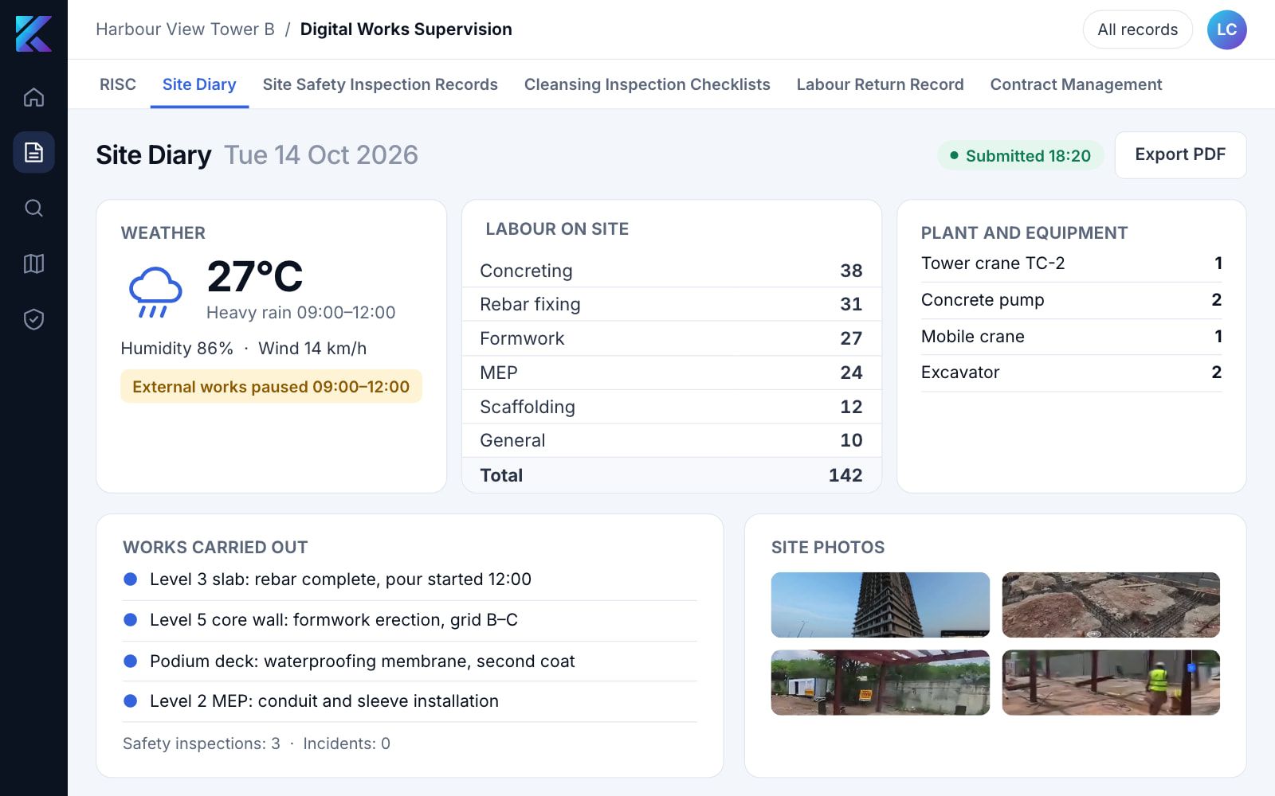
Task: Click the WORKS CARRIED OUT heading
Action: [x=215, y=548]
